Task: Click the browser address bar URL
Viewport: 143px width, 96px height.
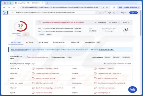Action: click(x=61, y=7)
